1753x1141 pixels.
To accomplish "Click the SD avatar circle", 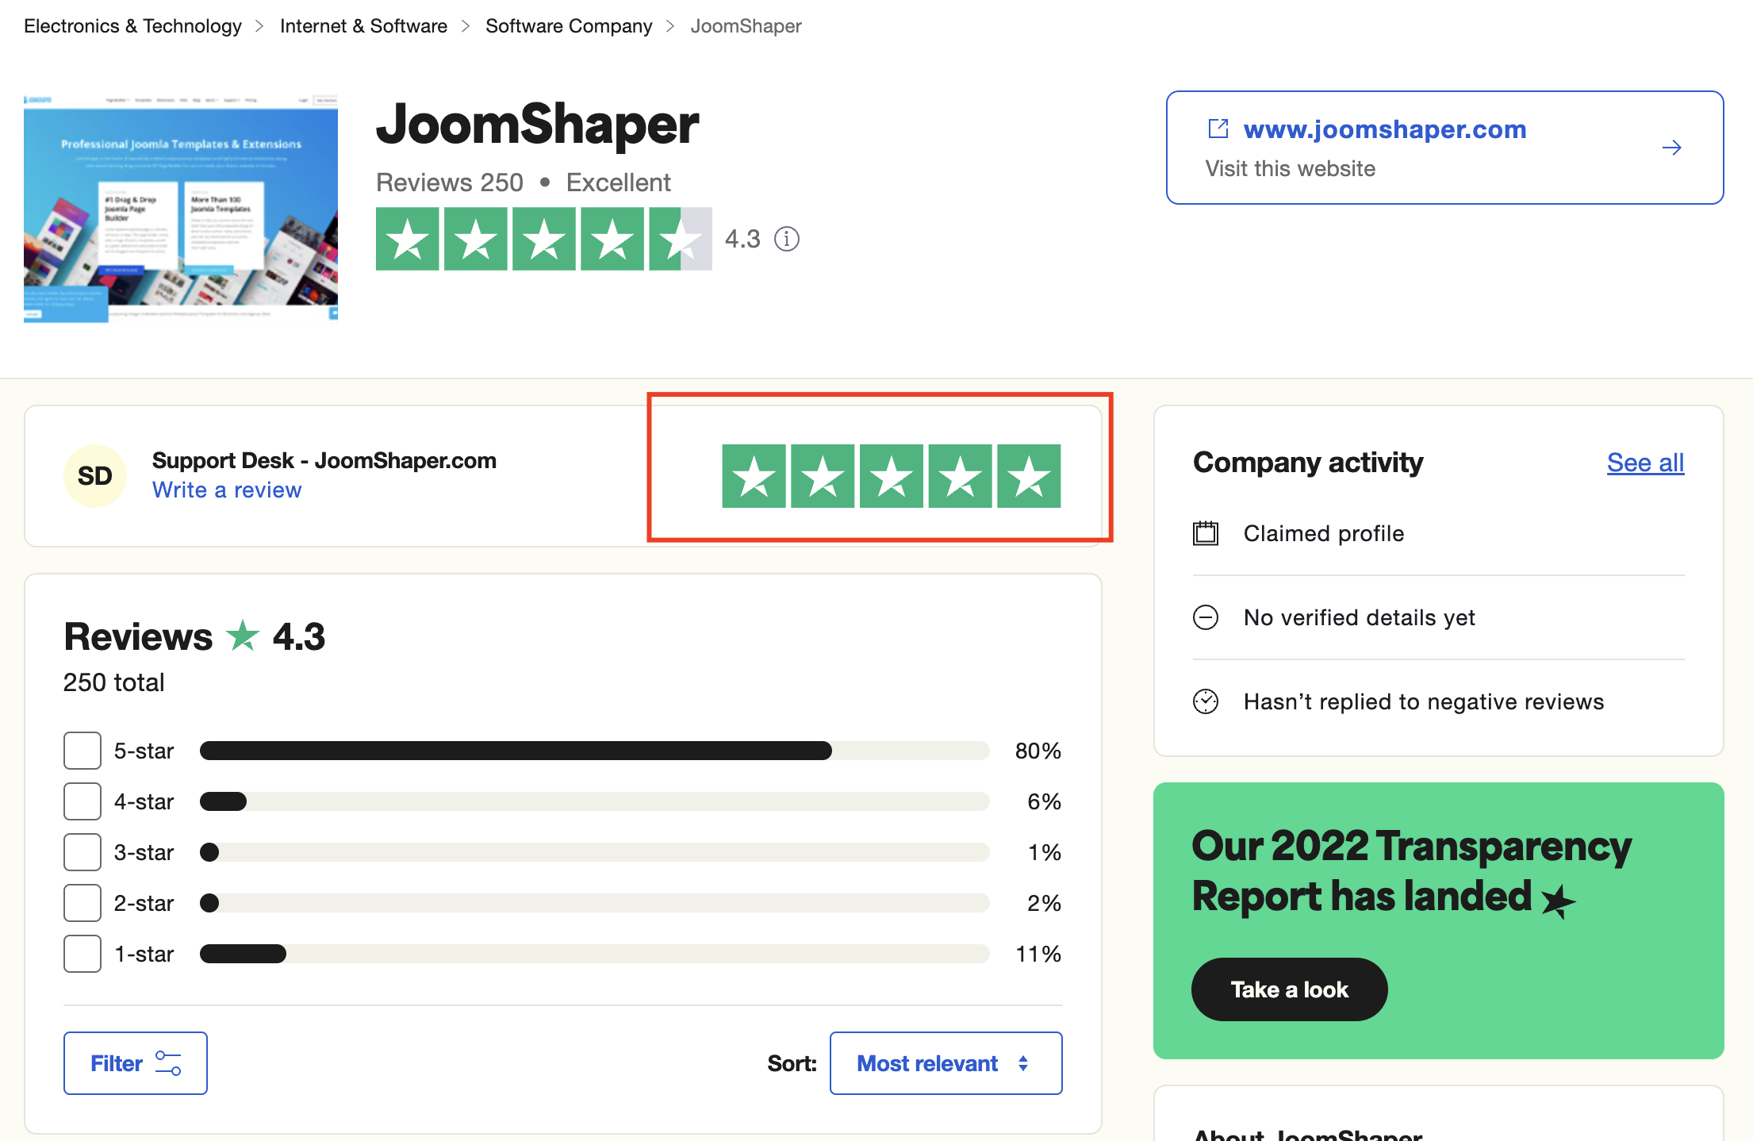I will 95,476.
